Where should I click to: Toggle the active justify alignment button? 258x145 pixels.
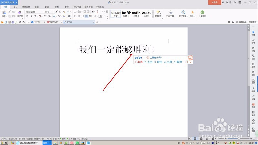pos(86,16)
